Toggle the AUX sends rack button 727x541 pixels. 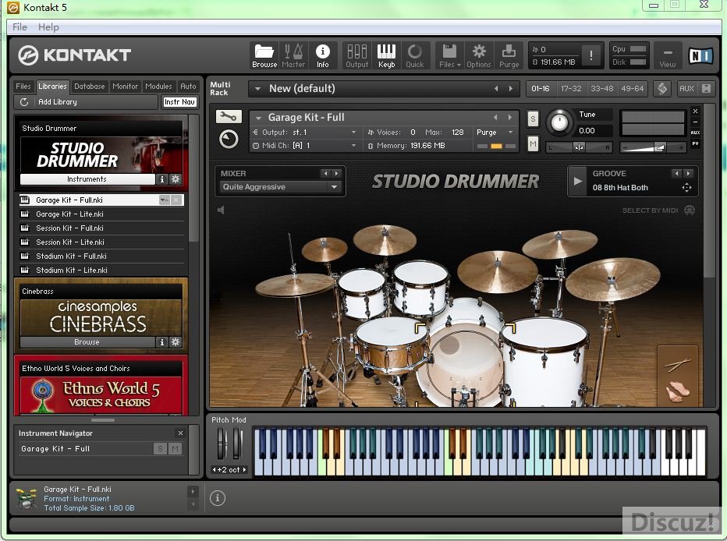pos(686,88)
